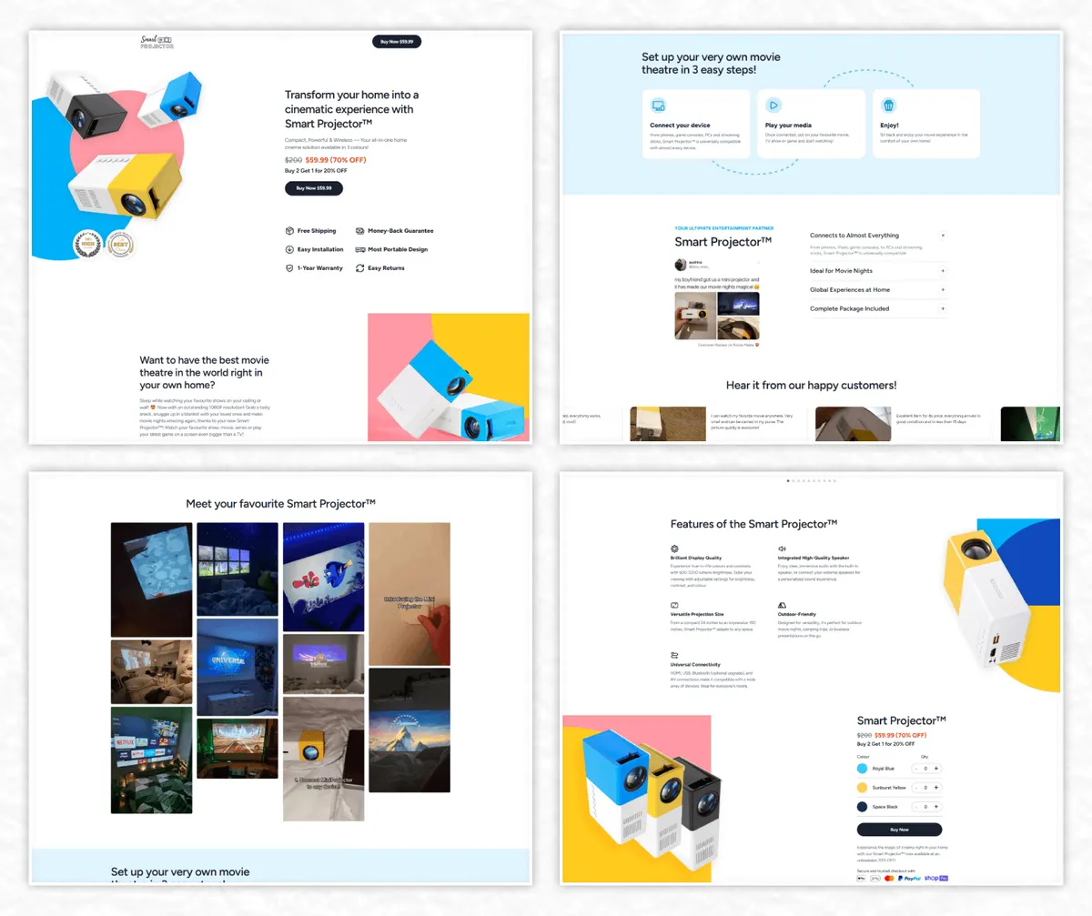Expand the Global Experiences at Home section
Screen dimensions: 1092x916
943,289
